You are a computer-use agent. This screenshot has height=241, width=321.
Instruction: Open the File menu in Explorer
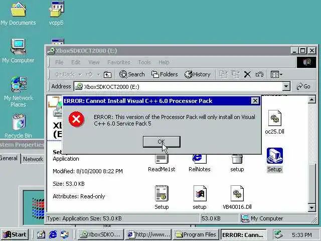[x=59, y=62]
